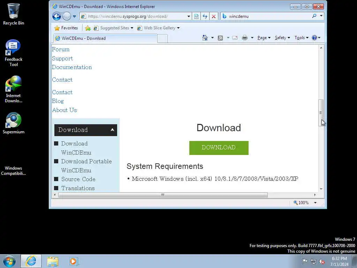Click the vertical scrollbar up arrow
Screen dimensions: 357x268
click(321, 47)
